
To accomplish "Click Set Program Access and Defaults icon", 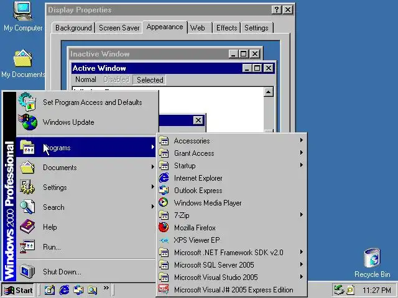I will click(x=27, y=102).
